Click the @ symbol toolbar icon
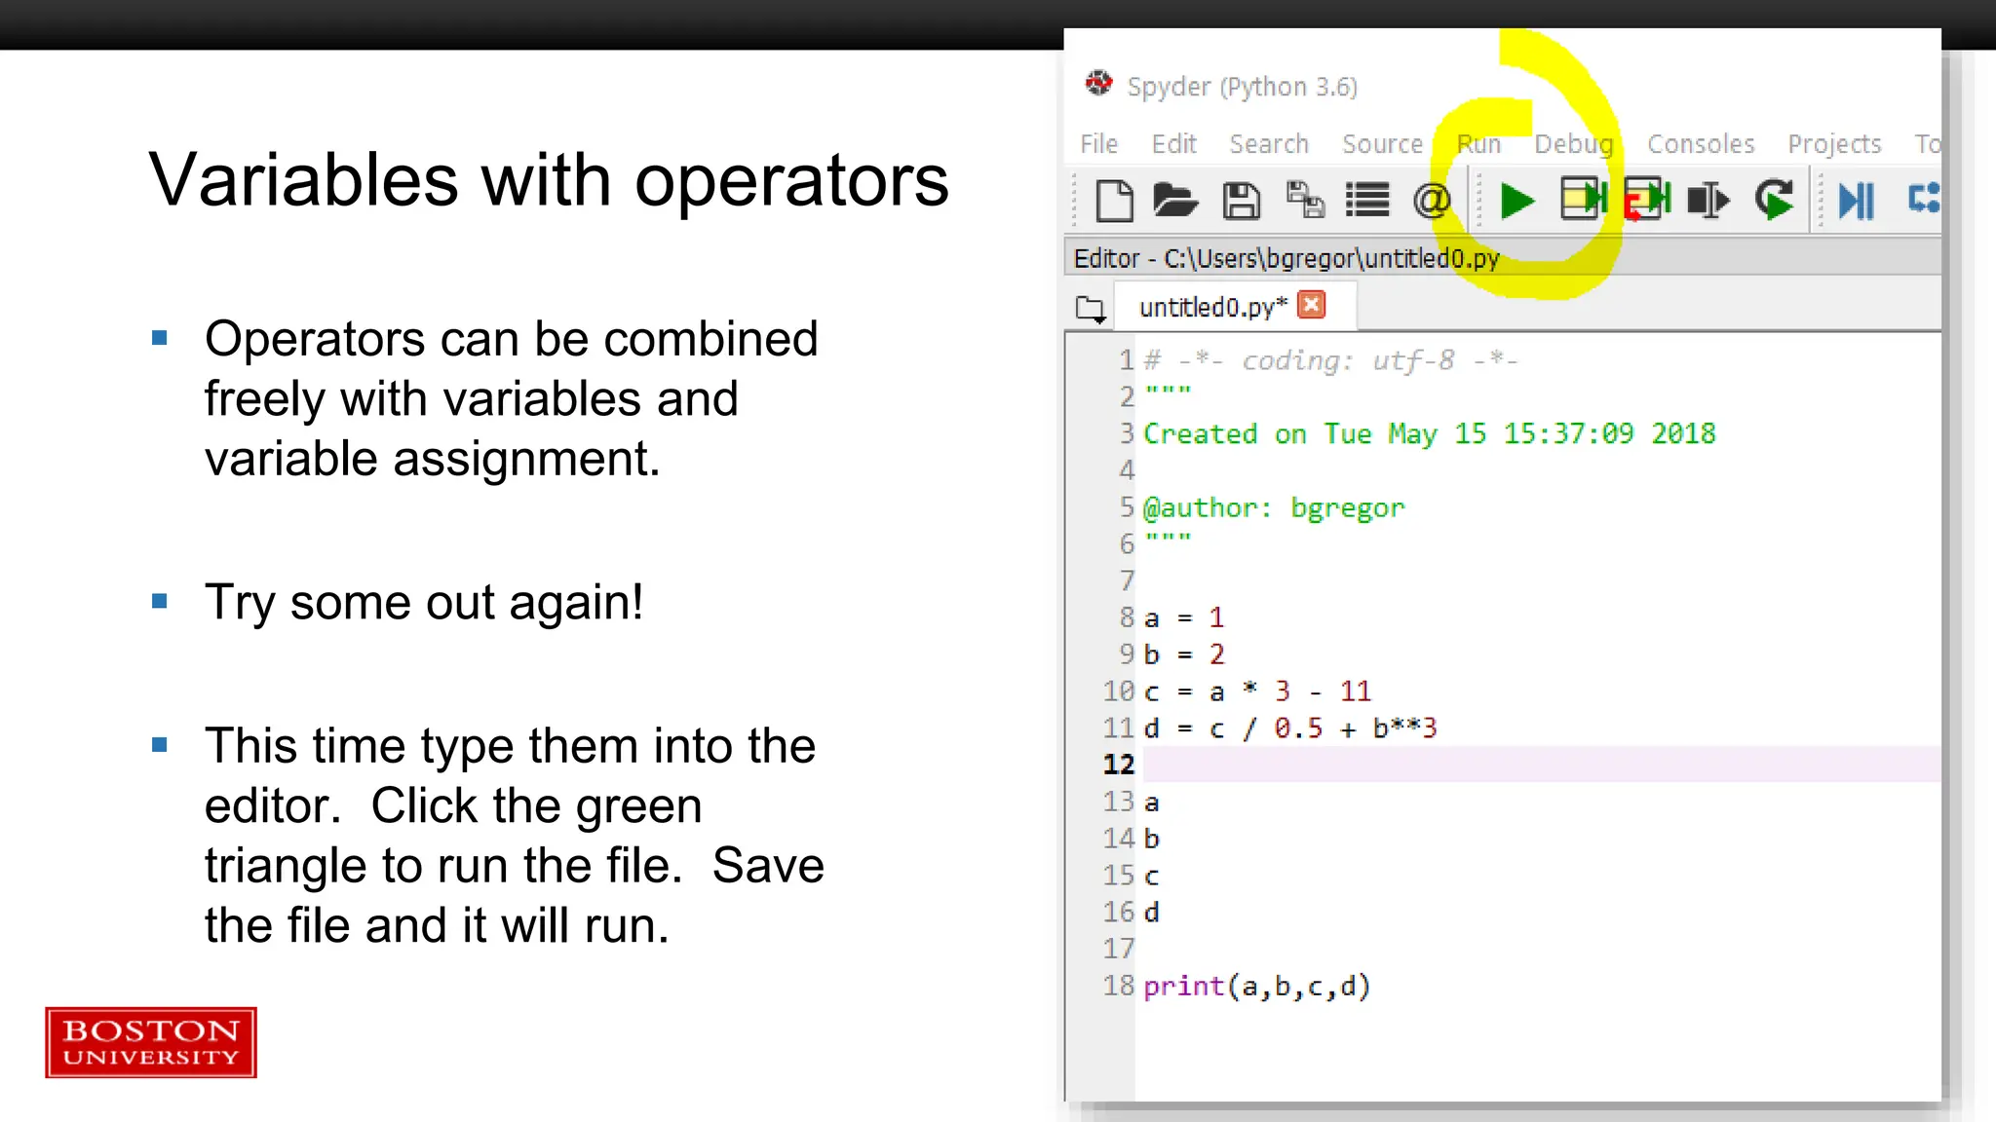The image size is (1996, 1122). click(1432, 201)
